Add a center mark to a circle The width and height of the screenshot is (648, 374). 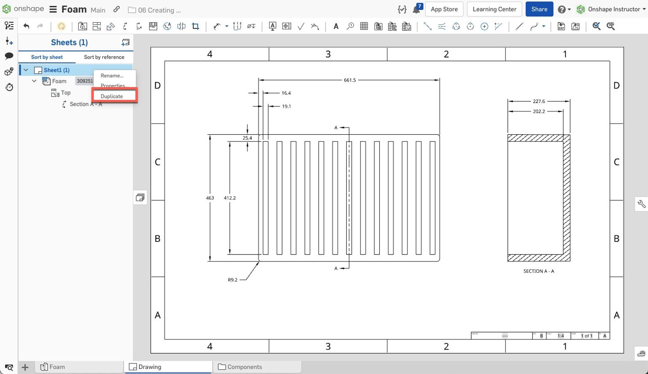pos(484,26)
